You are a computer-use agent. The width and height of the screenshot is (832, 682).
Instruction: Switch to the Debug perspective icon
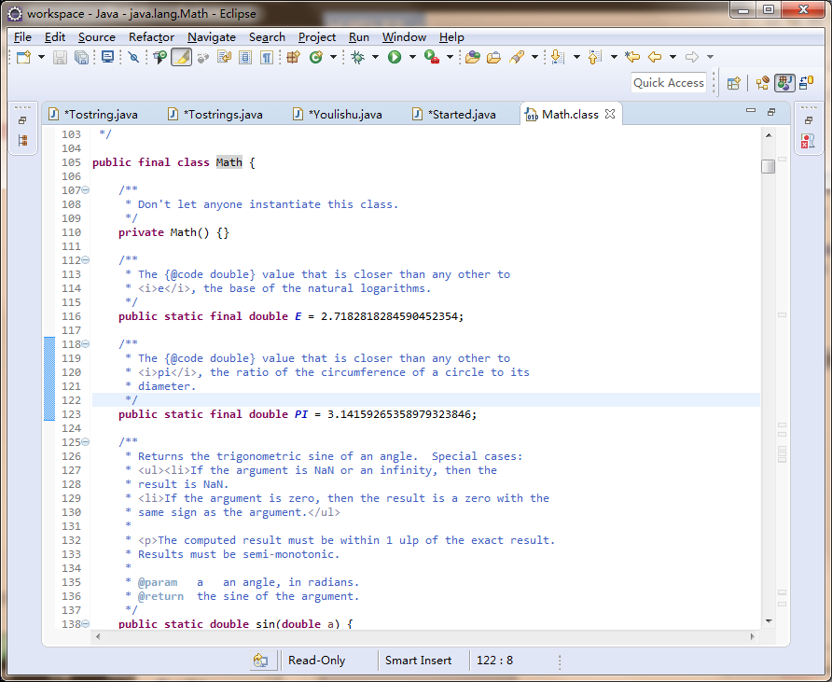pos(807,83)
